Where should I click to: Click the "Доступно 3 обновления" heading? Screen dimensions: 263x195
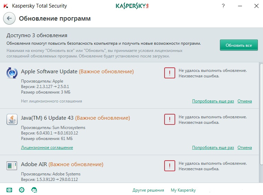(x=37, y=35)
